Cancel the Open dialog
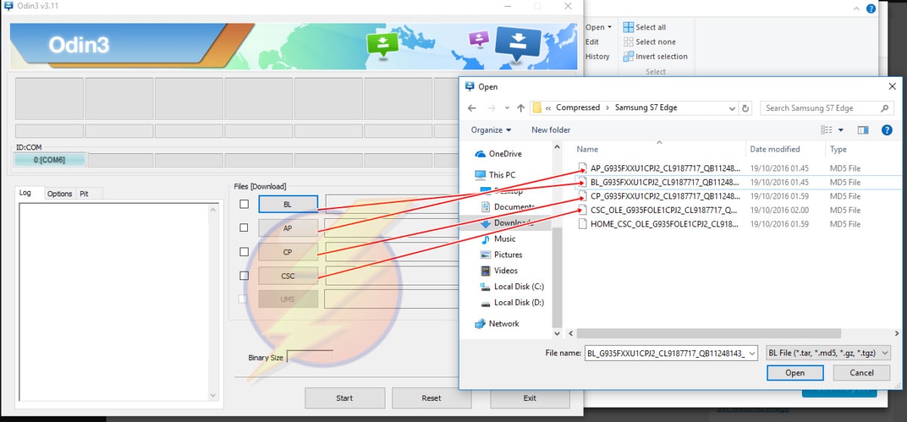The image size is (907, 422). (862, 373)
